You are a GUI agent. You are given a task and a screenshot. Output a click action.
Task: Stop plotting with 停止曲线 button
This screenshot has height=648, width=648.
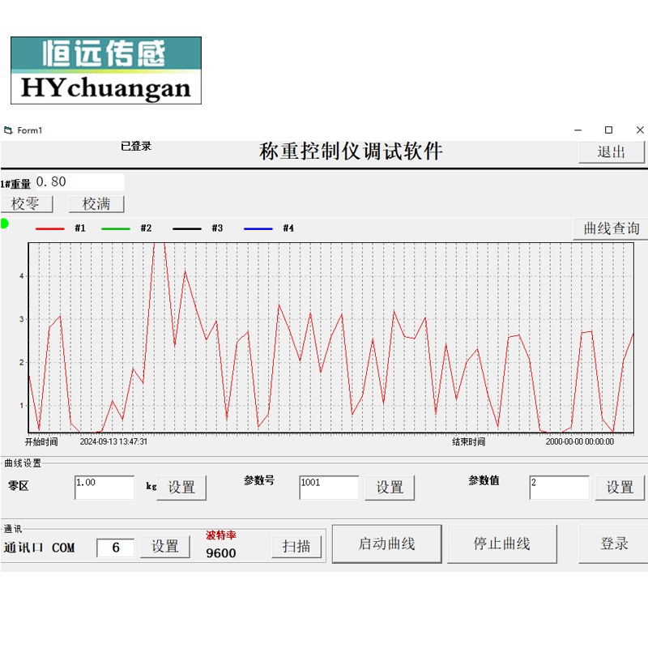pyautogui.click(x=502, y=544)
